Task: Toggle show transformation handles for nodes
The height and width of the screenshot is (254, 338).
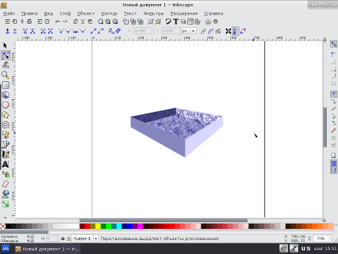Action: click(228, 31)
